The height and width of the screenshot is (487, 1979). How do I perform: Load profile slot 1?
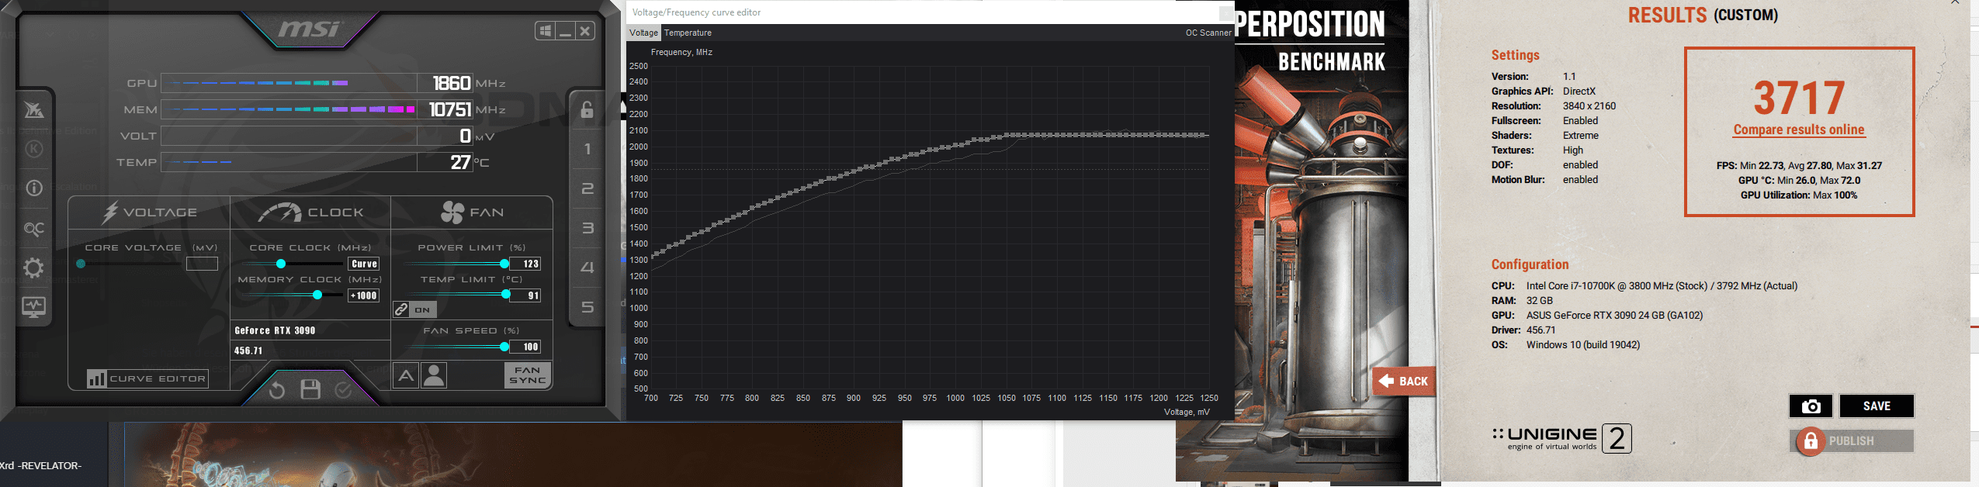(x=587, y=149)
